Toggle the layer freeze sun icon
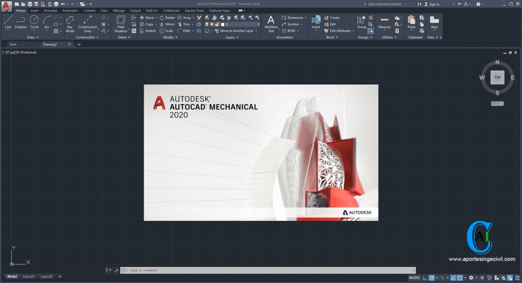This screenshot has height=283, width=522. pyautogui.click(x=212, y=24)
